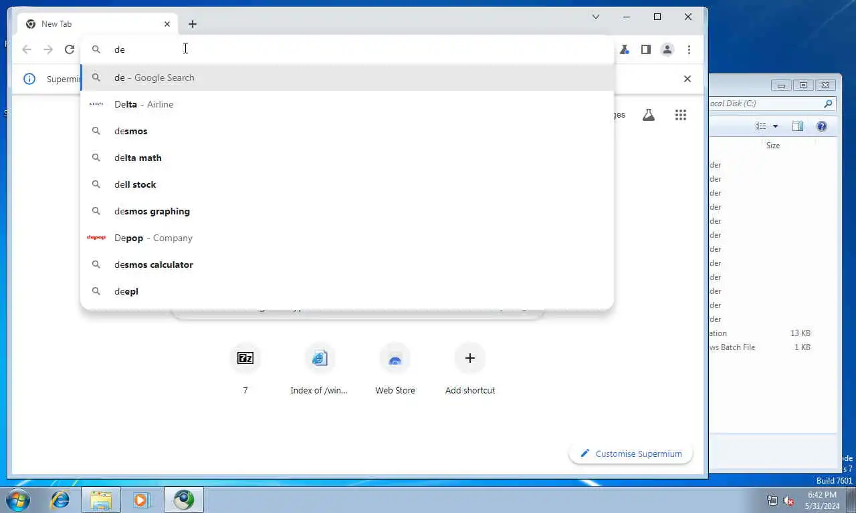Select the New Tab tab
This screenshot has width=856, height=513.
tap(98, 24)
